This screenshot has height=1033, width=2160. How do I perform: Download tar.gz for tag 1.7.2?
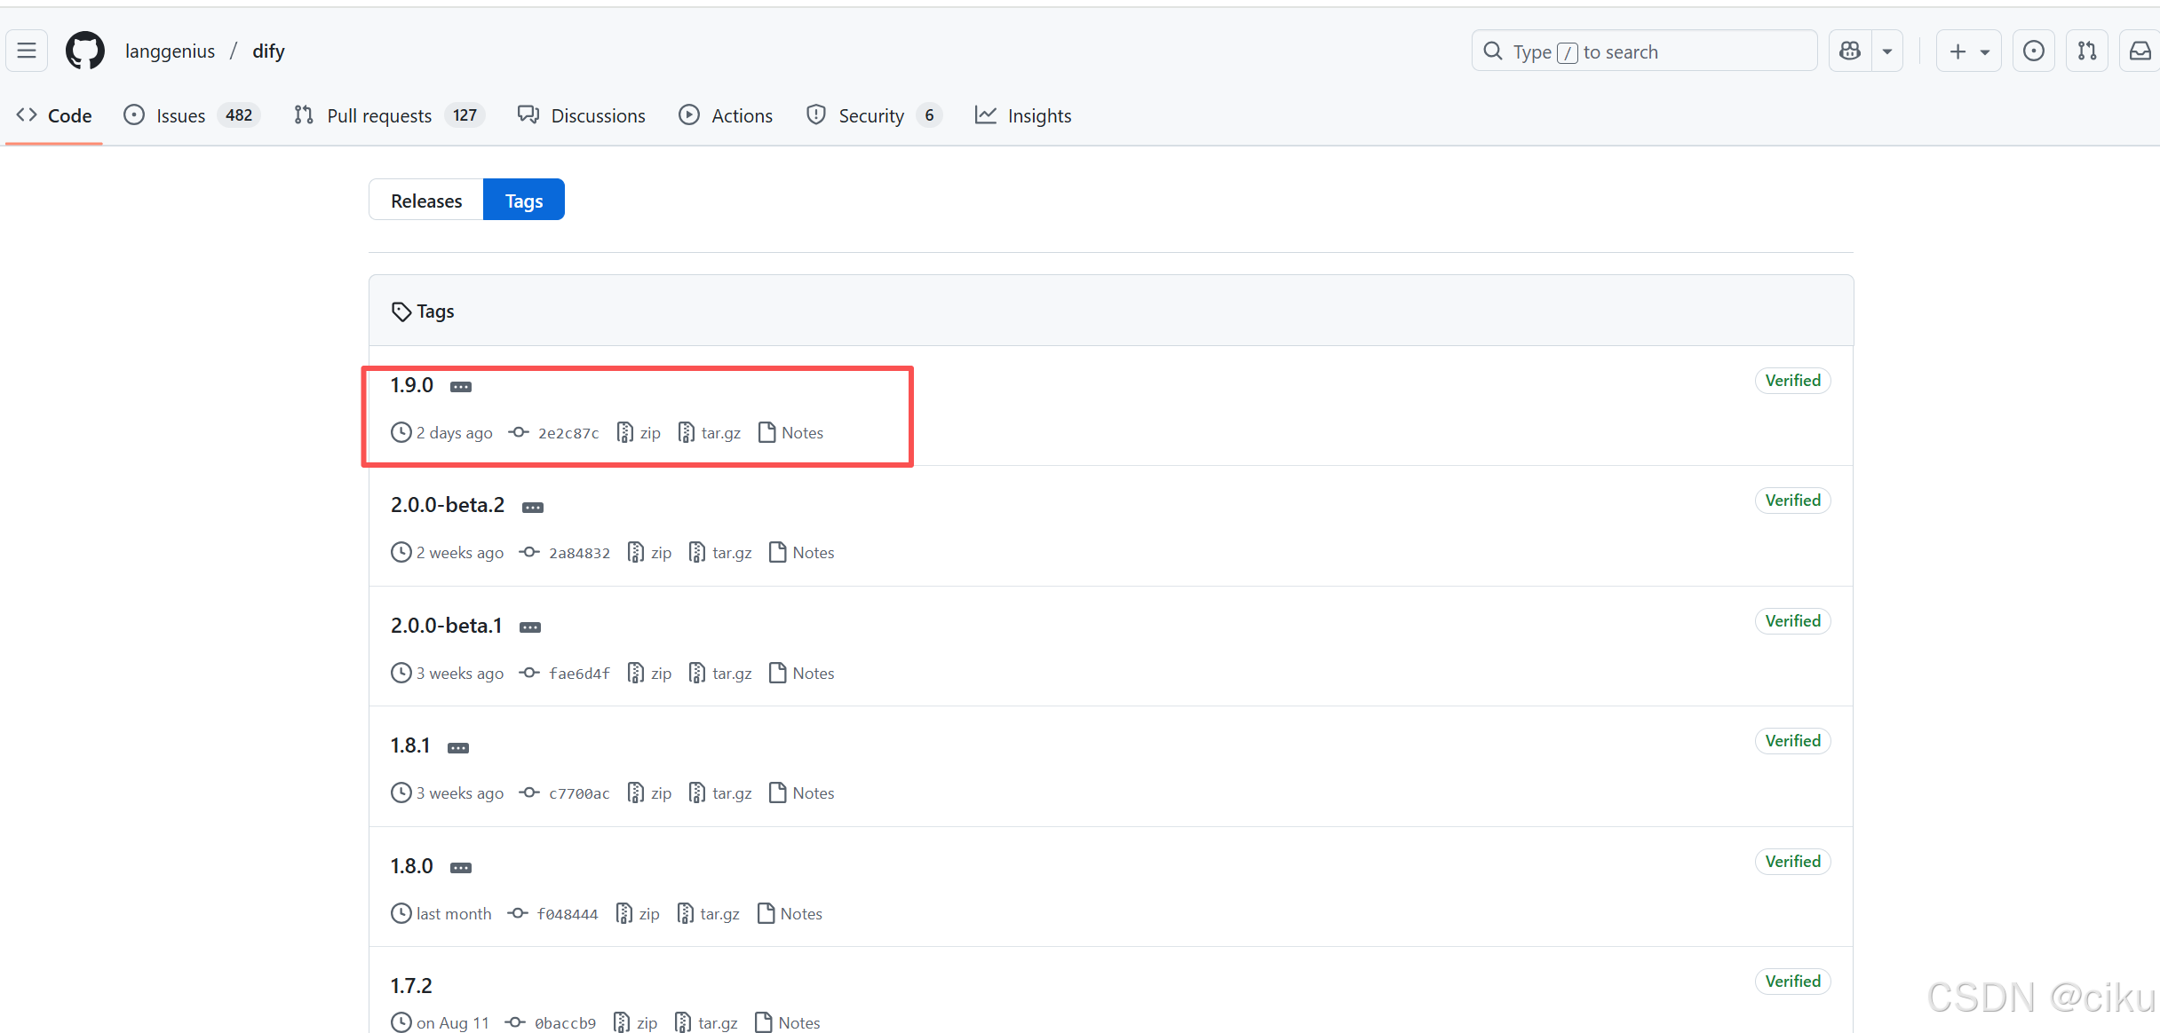click(x=706, y=1022)
